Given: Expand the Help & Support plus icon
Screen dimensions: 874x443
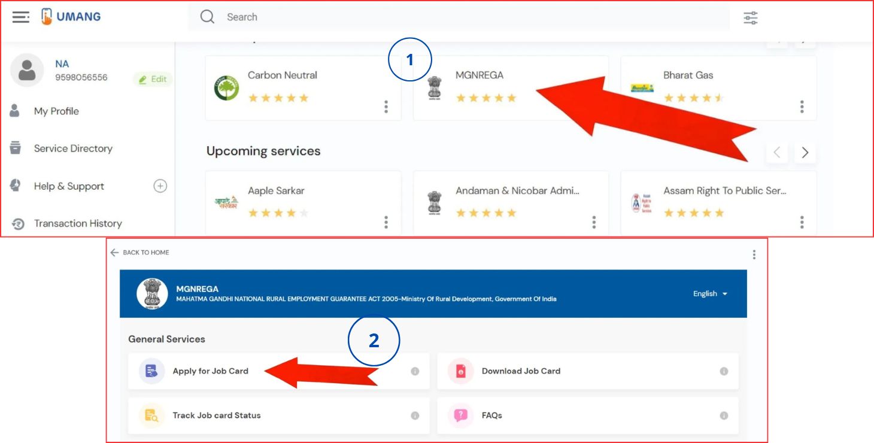Looking at the screenshot, I should pos(160,186).
